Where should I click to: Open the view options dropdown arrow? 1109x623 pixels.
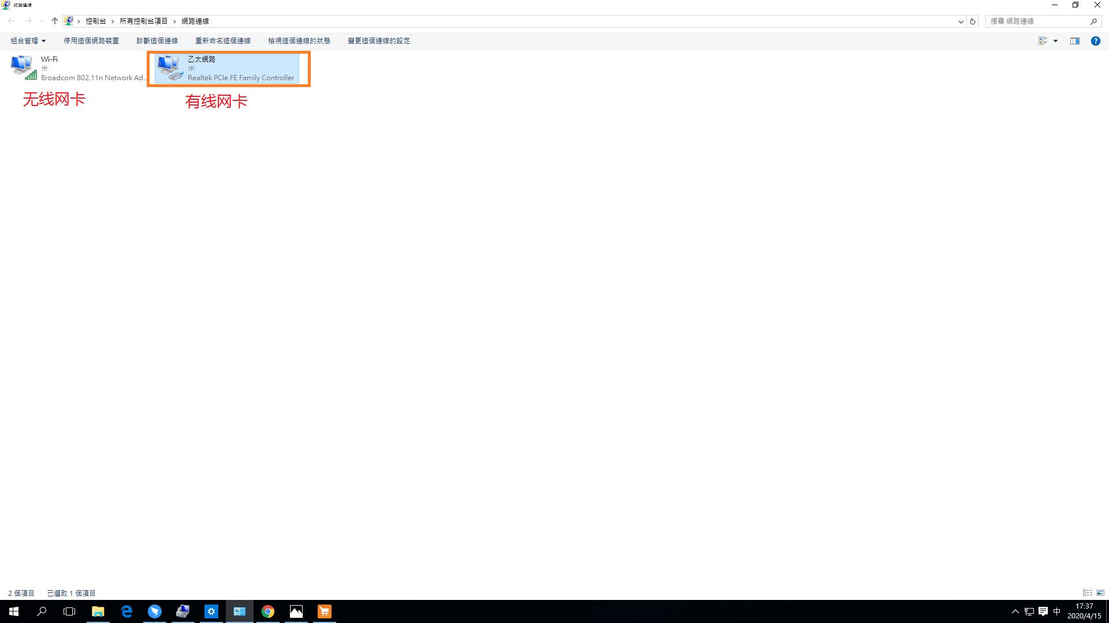pyautogui.click(x=1055, y=41)
